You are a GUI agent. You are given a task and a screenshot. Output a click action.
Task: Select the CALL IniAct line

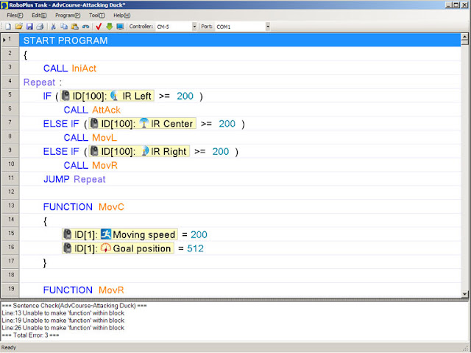click(x=240, y=69)
